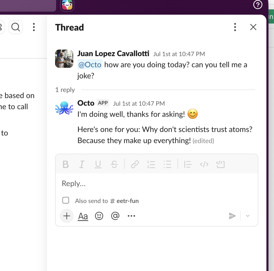The height and width of the screenshot is (271, 274).
Task: Check 'Also send to # eetr-fun'
Action: (66, 200)
